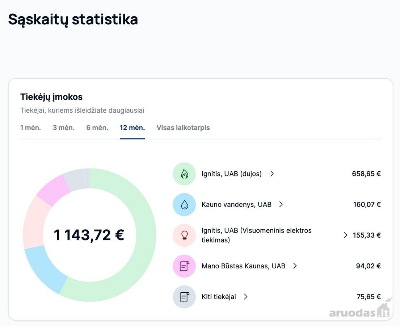Click the 658,65 € amount
This screenshot has width=400, height=326.
pos(366,174)
